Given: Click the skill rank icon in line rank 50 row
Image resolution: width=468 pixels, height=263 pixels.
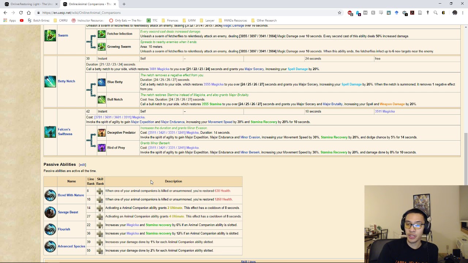Looking at the screenshot, I should click(100, 251).
